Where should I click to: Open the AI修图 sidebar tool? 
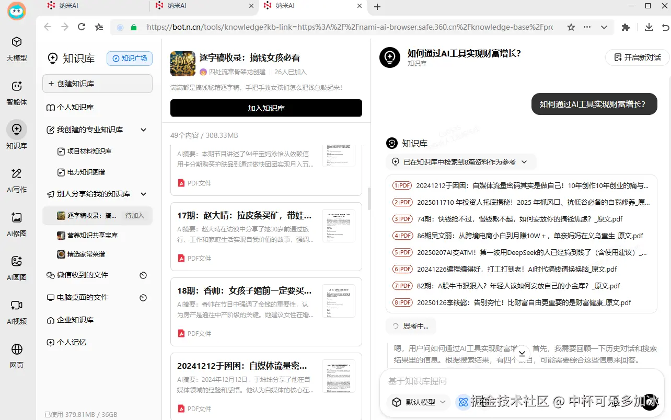(x=17, y=225)
